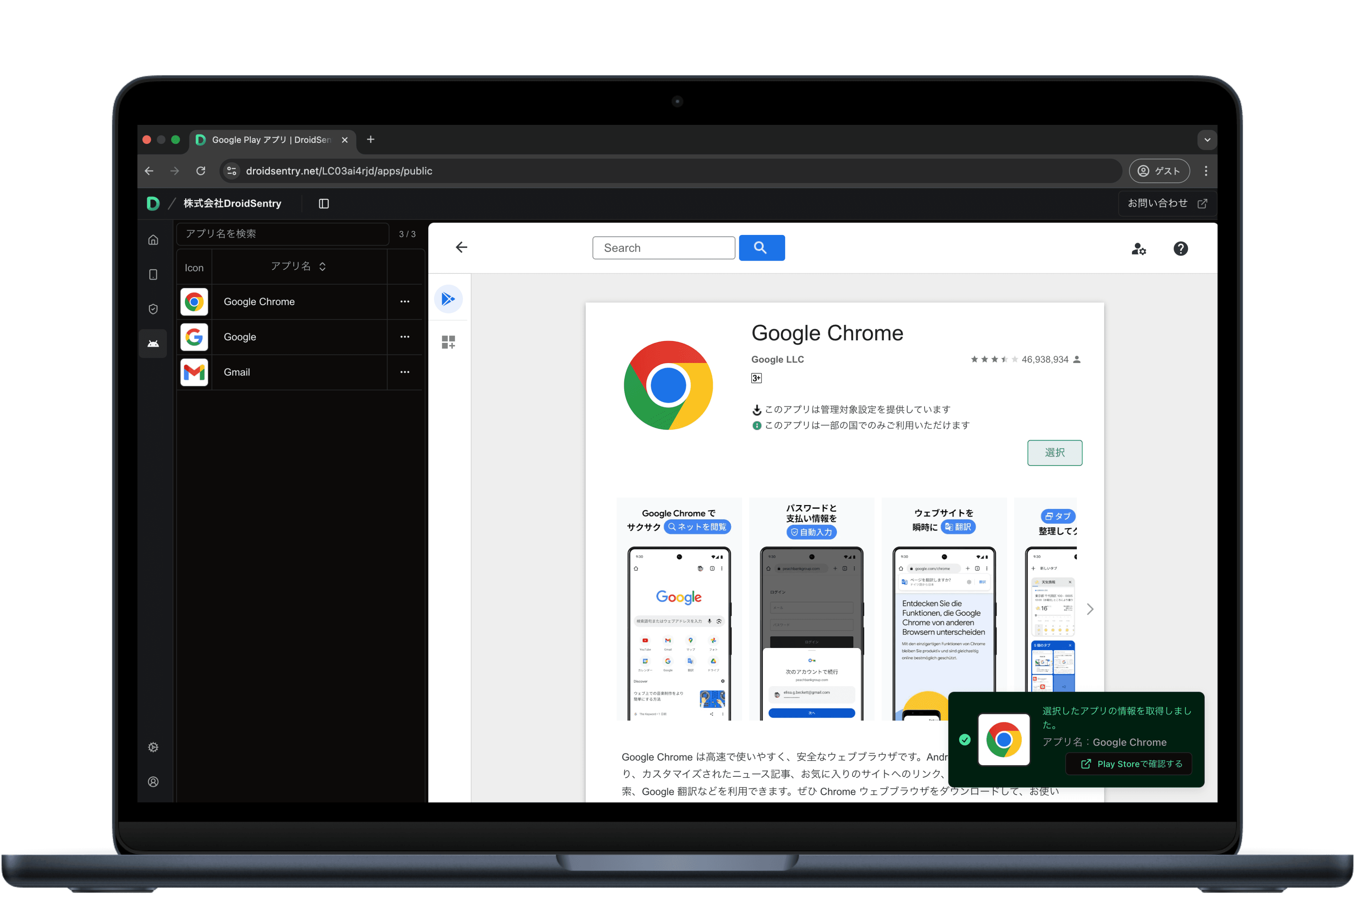The width and height of the screenshot is (1355, 903).
Task: Click the 選択 button for Google Chrome
Action: (x=1054, y=453)
